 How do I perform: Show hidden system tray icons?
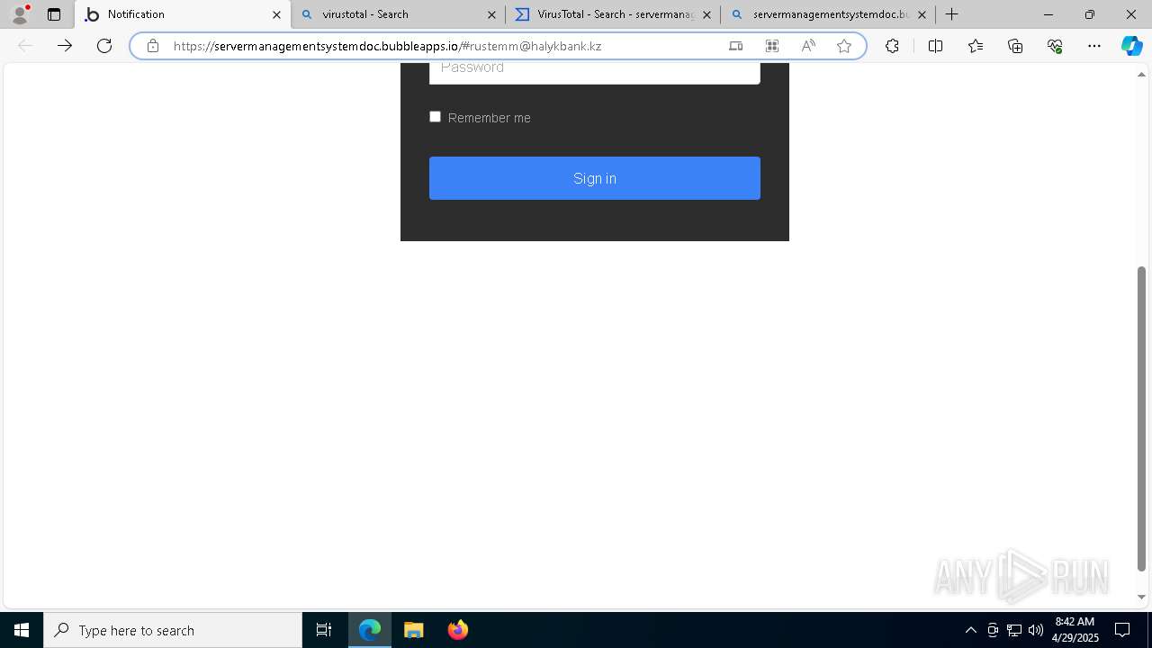coord(970,630)
